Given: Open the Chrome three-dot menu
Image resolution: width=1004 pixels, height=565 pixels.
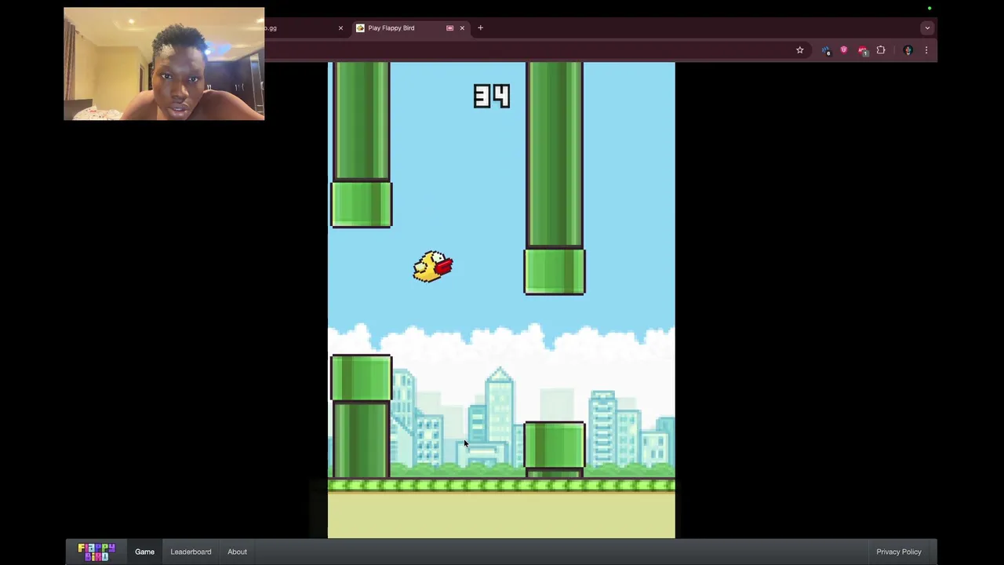Looking at the screenshot, I should [926, 50].
